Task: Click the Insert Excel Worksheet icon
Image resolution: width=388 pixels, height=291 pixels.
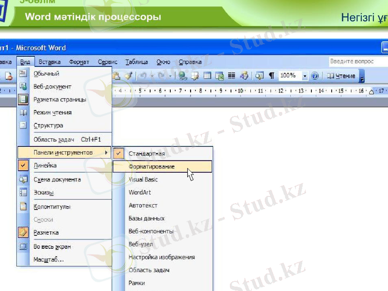Action: click(219, 76)
